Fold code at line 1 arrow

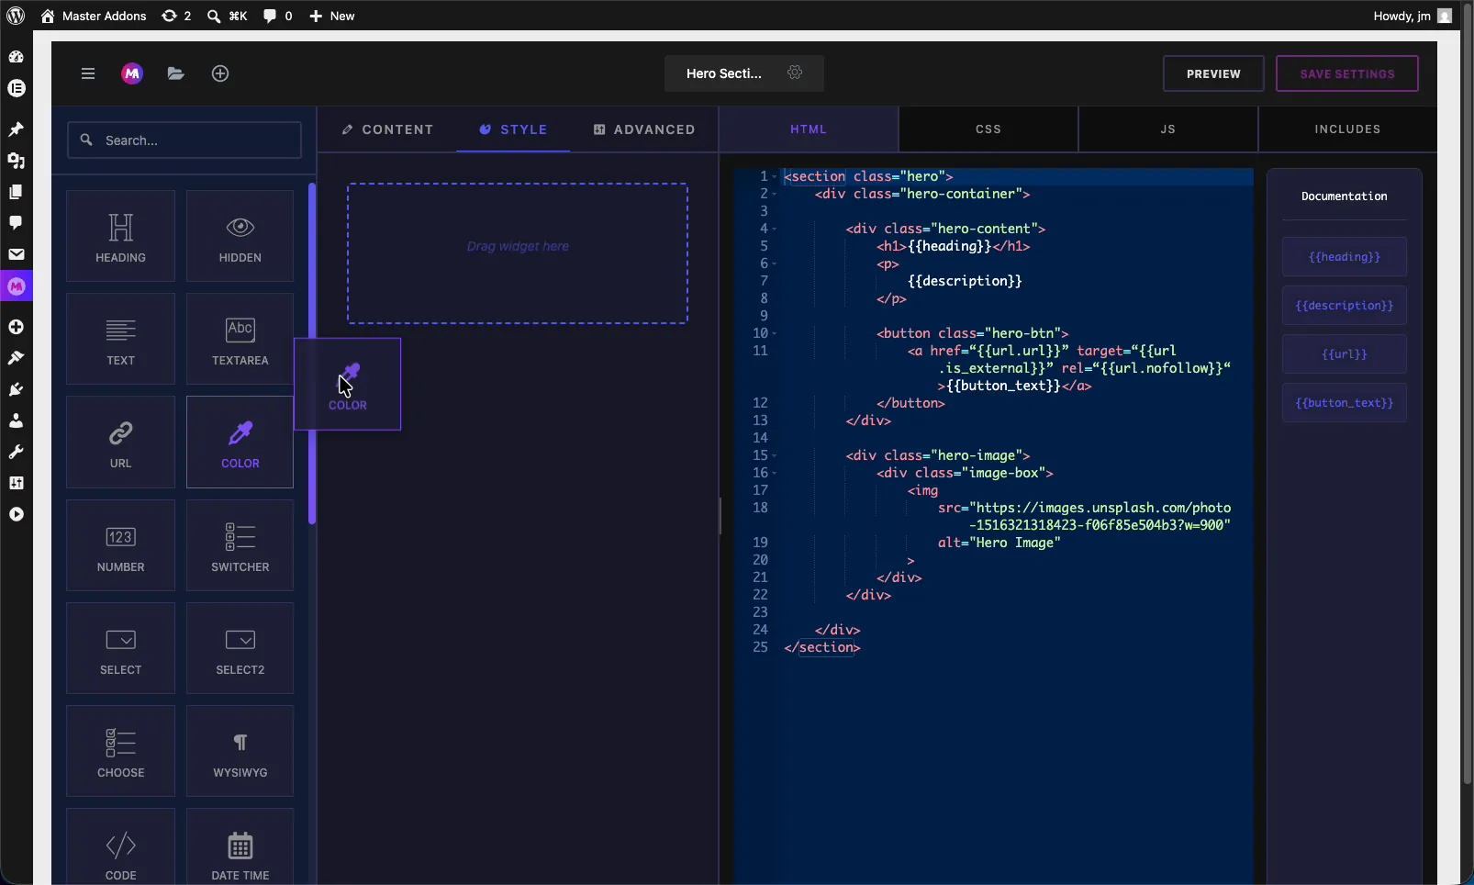774,176
